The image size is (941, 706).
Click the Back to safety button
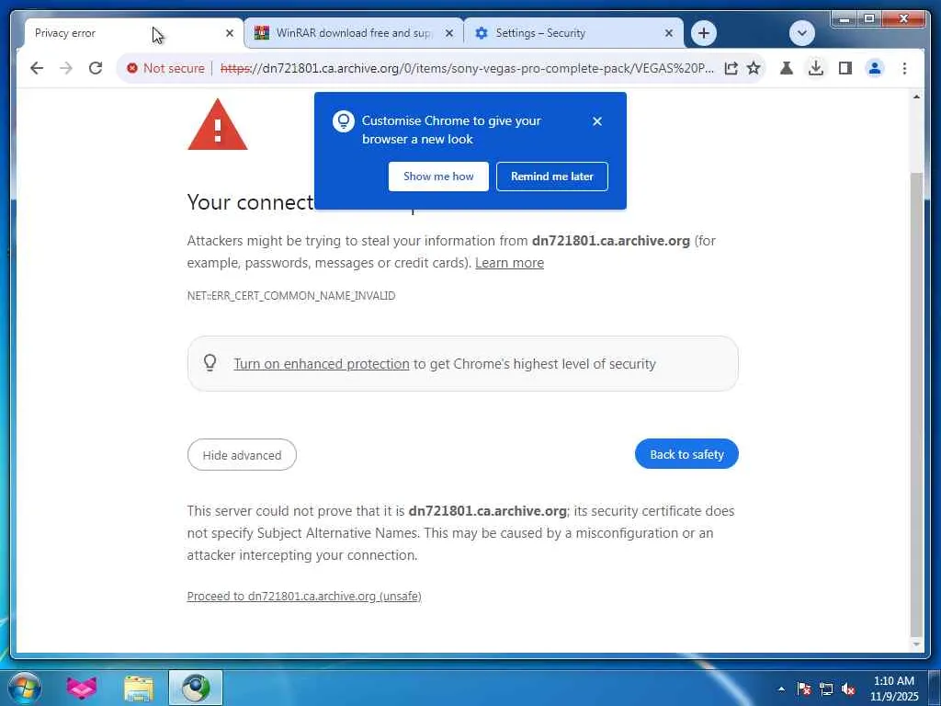(x=686, y=454)
